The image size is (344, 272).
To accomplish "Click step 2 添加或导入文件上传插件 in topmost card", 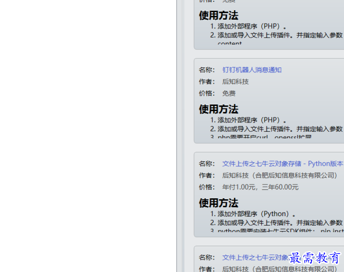I will tap(280, 35).
